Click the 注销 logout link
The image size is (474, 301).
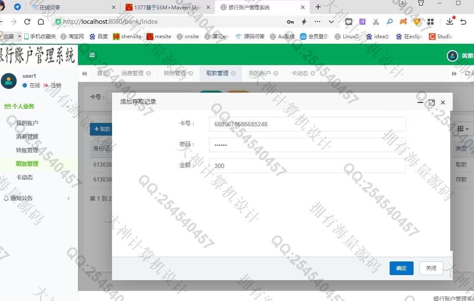(x=53, y=85)
